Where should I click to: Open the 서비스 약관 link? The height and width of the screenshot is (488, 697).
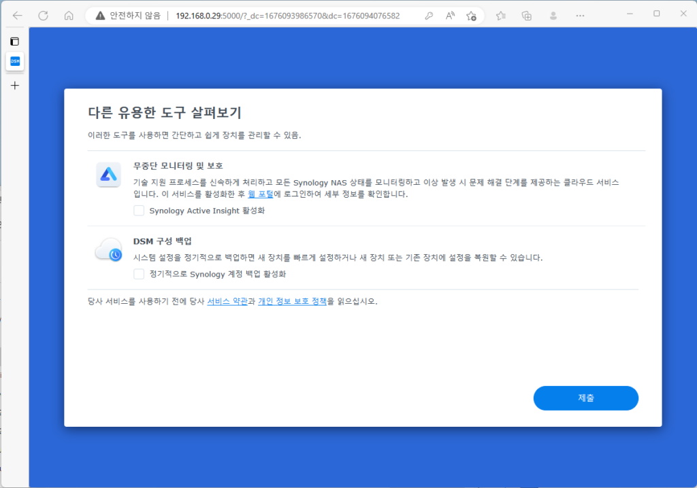tap(227, 301)
